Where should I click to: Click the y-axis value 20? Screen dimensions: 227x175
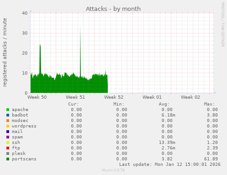[x=25, y=53]
